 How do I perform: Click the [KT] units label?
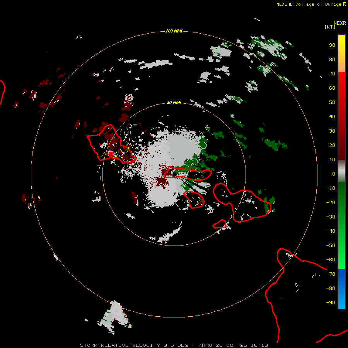330,27
